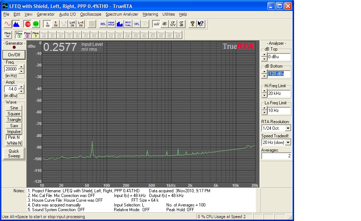The height and width of the screenshot is (221, 361).
Task: Toggle REL relative mode icon
Action: click(x=103, y=24)
